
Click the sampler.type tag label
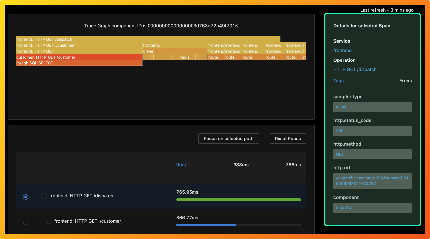coord(348,97)
